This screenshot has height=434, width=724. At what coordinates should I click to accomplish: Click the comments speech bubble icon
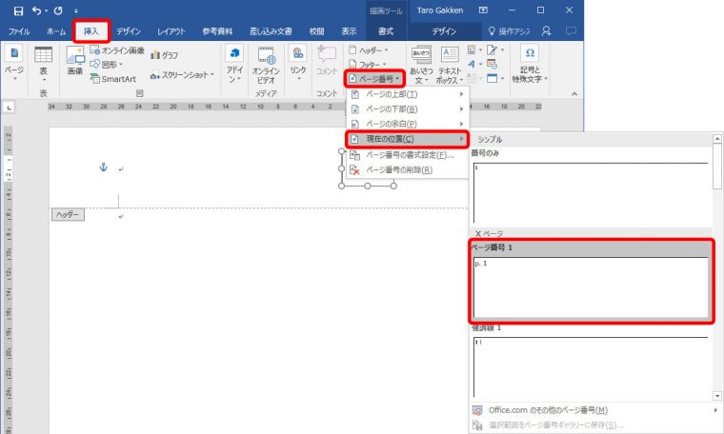coord(572,30)
